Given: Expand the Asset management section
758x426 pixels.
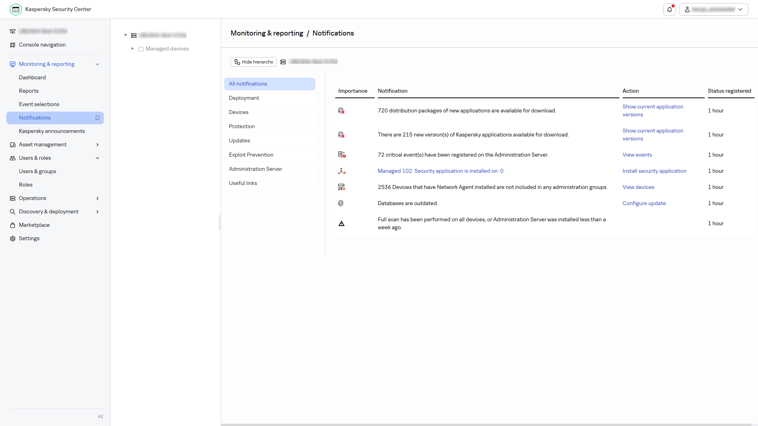Looking at the screenshot, I should click(x=98, y=145).
